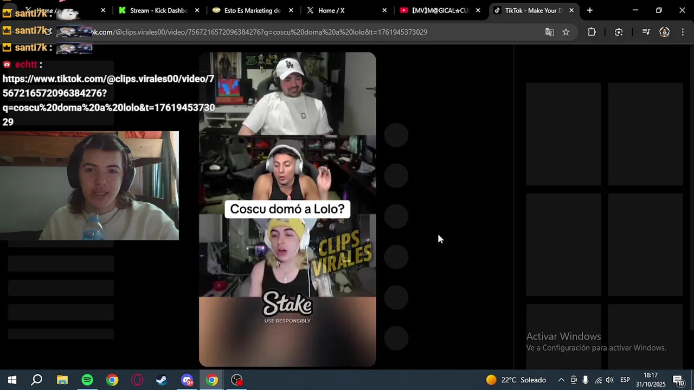Viewport: 694px width, 390px height.
Task: Click the translate page icon
Action: tap(550, 32)
